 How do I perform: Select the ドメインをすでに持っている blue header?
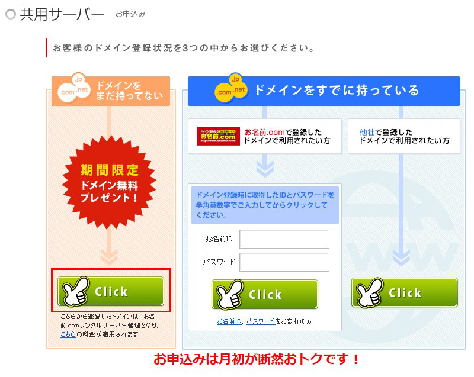click(324, 91)
